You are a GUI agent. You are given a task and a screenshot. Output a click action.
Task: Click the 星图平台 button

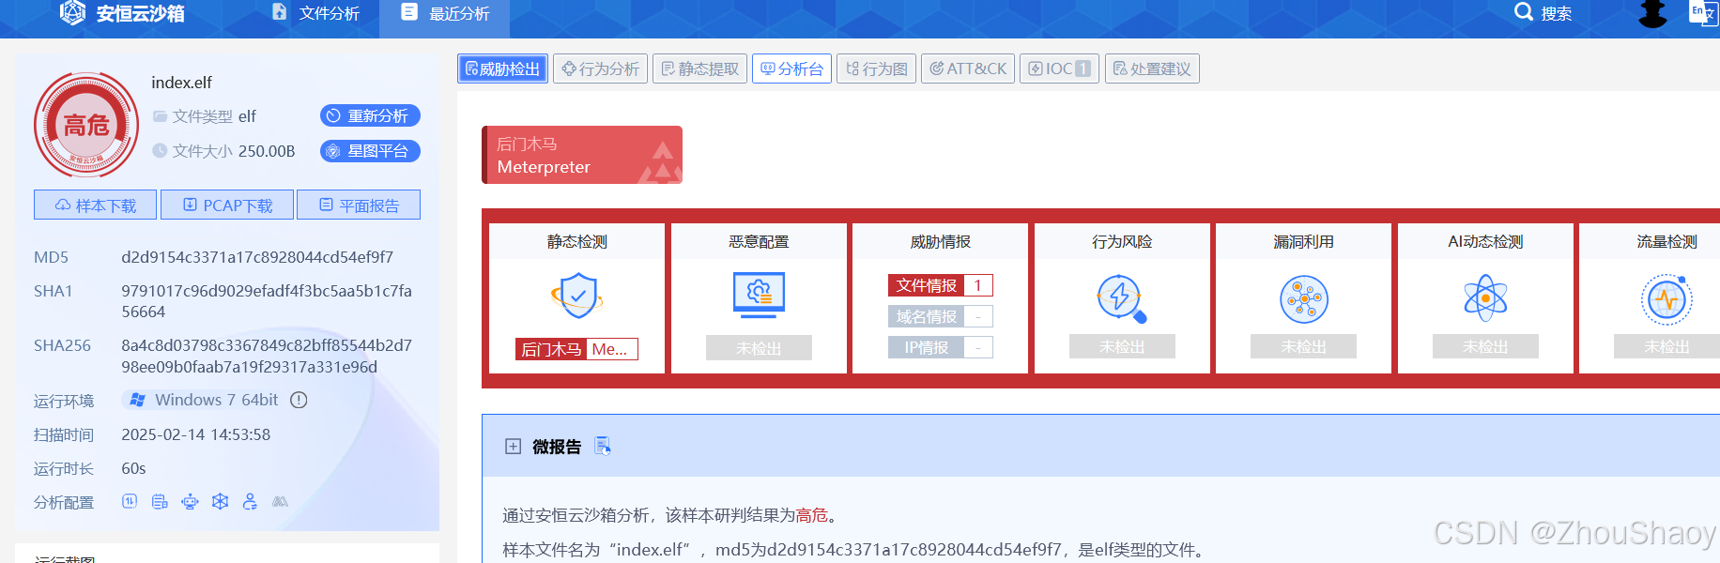click(x=370, y=151)
